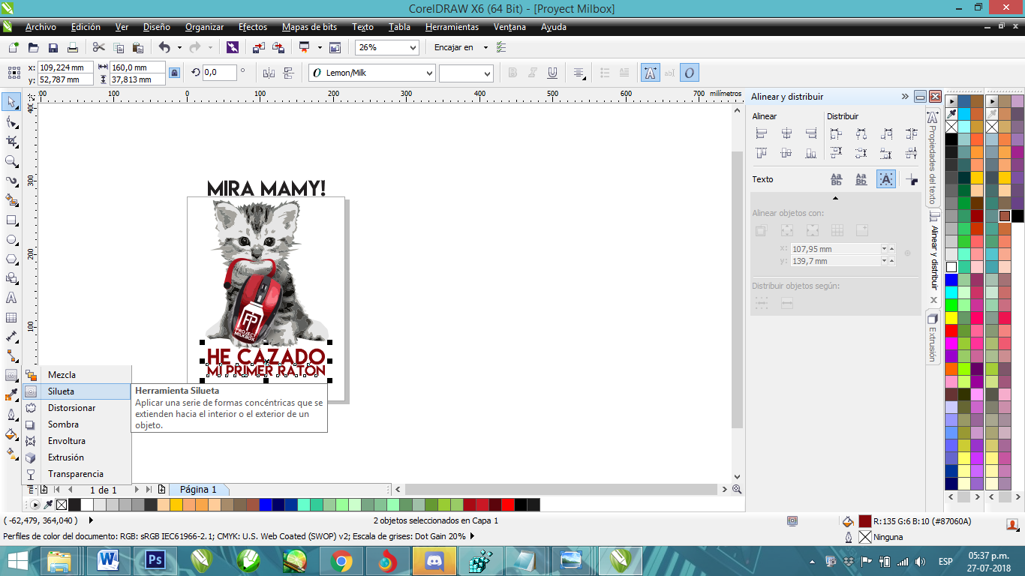This screenshot has width=1025, height=576.
Task: Select the Shape edit tool
Action: pos(11,121)
